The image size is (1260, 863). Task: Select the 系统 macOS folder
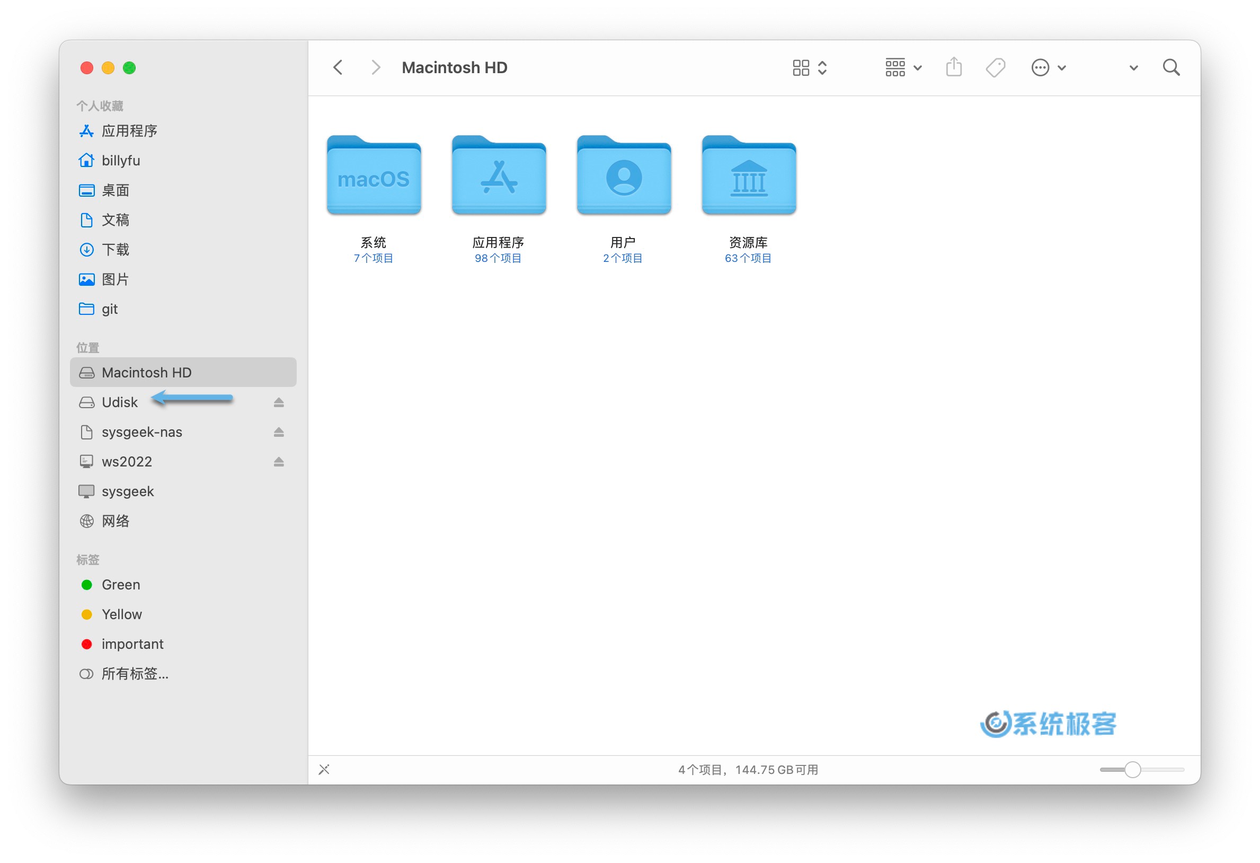[374, 174]
